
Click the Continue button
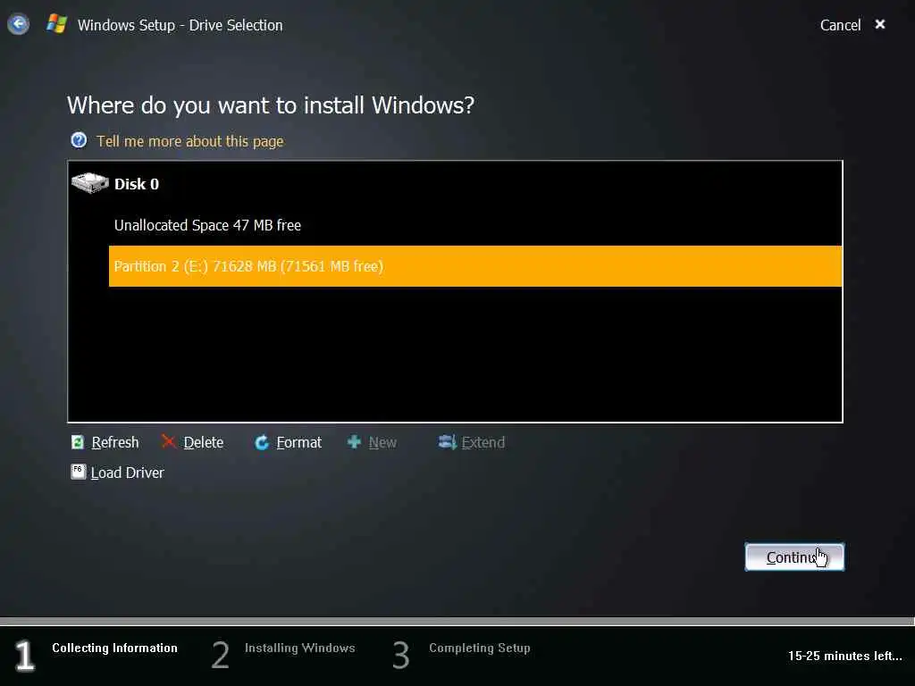pyautogui.click(x=794, y=557)
